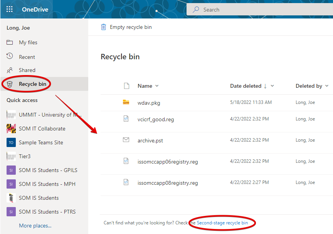
Task: Expand the Deleted by column dropdown
Action: (327, 86)
